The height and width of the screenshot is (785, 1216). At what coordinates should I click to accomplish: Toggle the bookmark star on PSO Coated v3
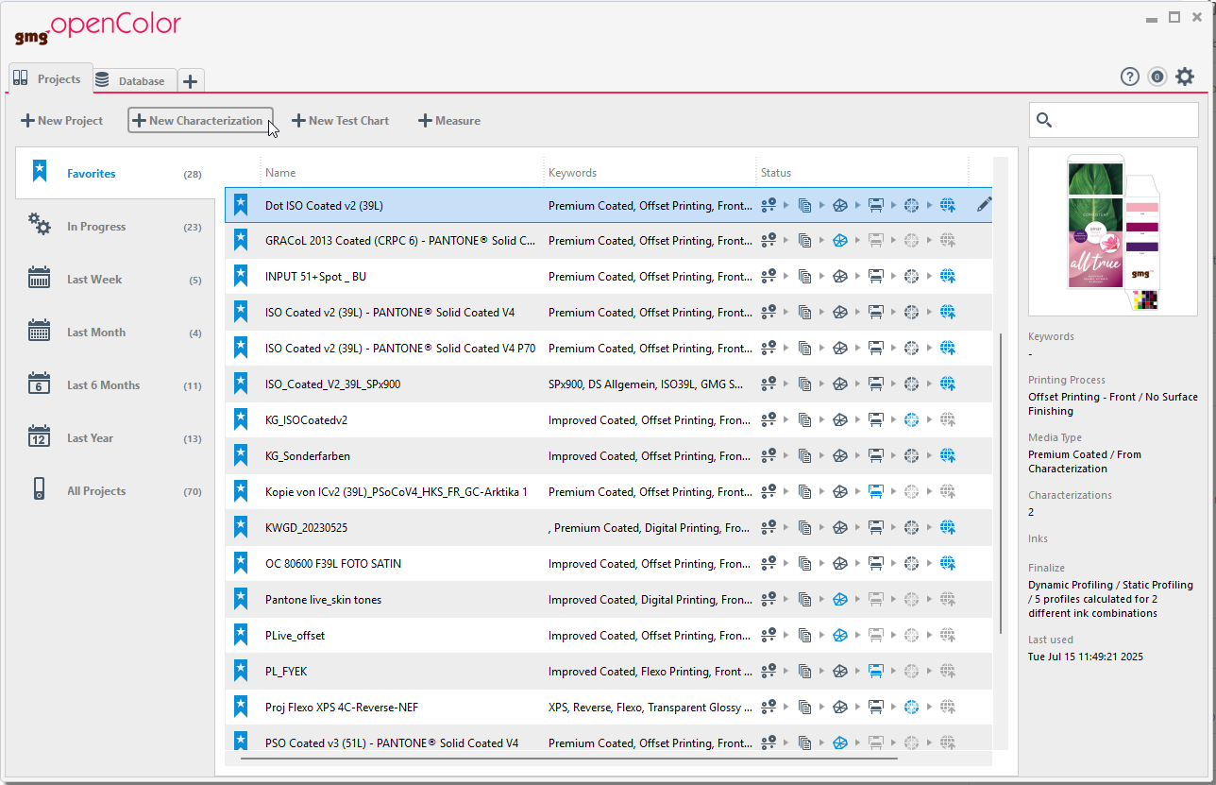[x=240, y=742]
